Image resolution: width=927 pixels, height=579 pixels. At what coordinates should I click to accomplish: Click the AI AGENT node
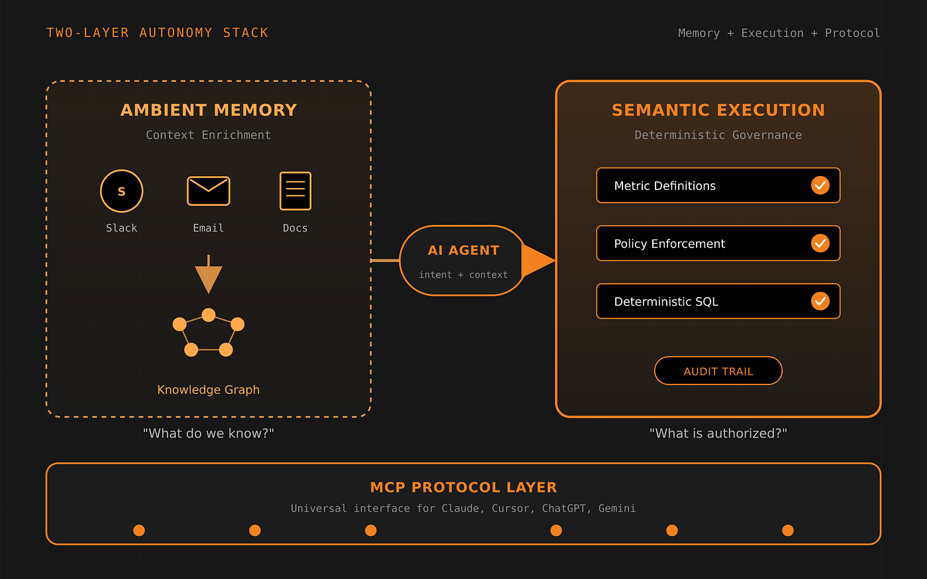(x=463, y=261)
